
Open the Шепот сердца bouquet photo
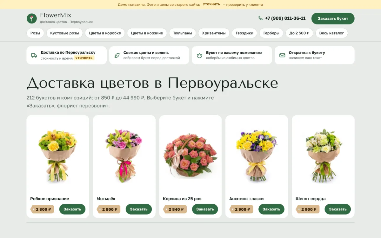click(x=323, y=155)
